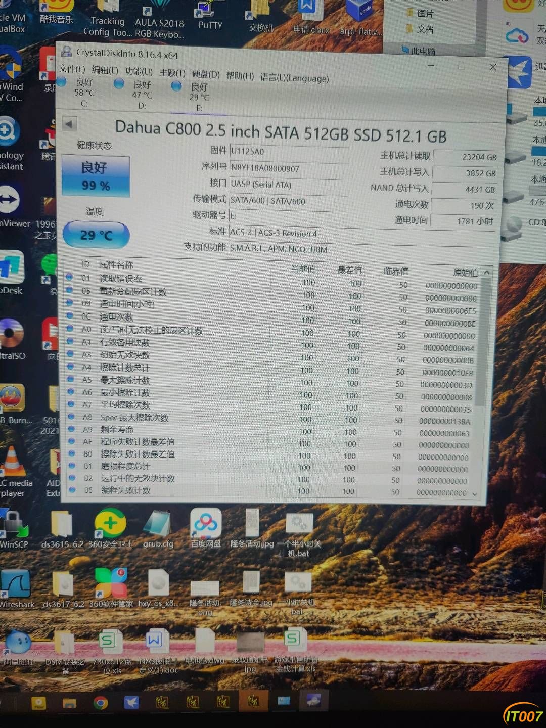Open the 文件(F) menu in CrystalDiskInfo

point(72,69)
